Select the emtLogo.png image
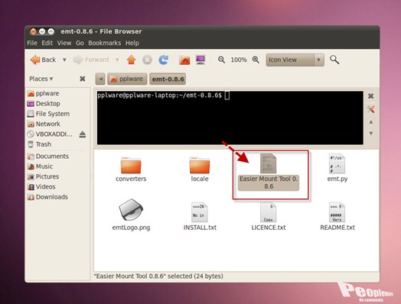This screenshot has height=304, width=401. [131, 215]
